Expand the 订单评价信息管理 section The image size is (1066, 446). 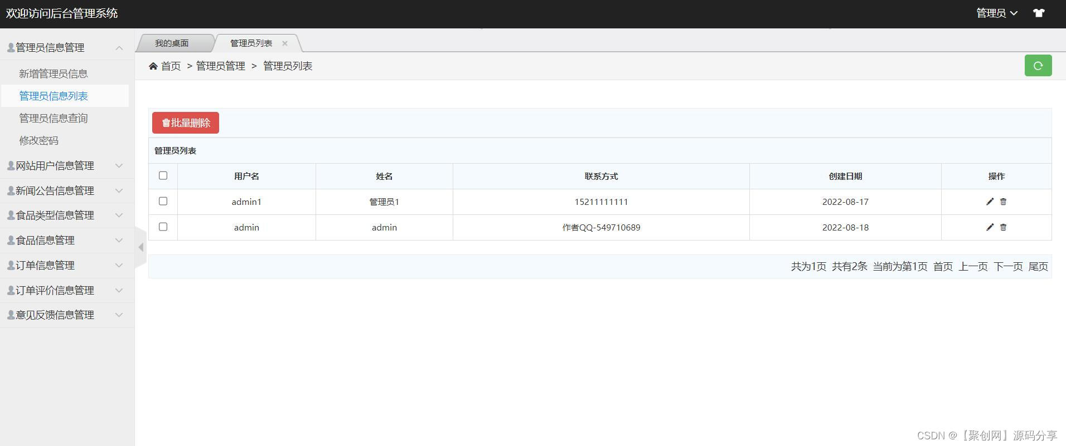pyautogui.click(x=67, y=291)
